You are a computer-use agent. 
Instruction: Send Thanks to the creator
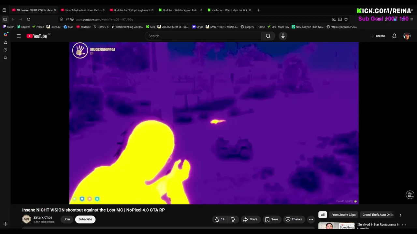click(x=294, y=219)
